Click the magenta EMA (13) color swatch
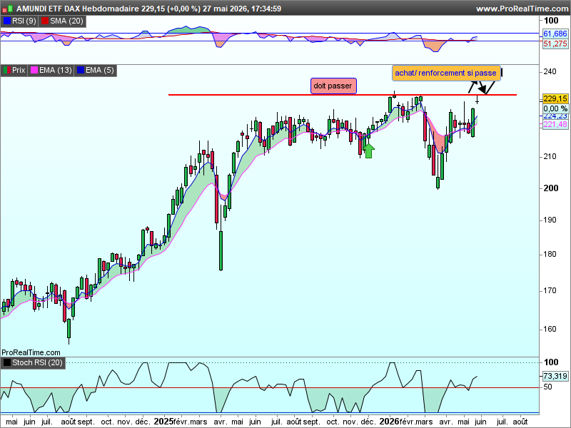This screenshot has height=428, width=571. click(x=34, y=70)
